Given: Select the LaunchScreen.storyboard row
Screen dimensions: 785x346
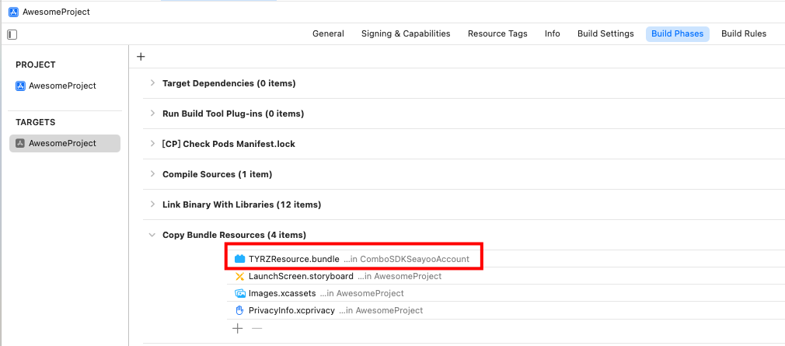Looking at the screenshot, I should [x=506, y=276].
